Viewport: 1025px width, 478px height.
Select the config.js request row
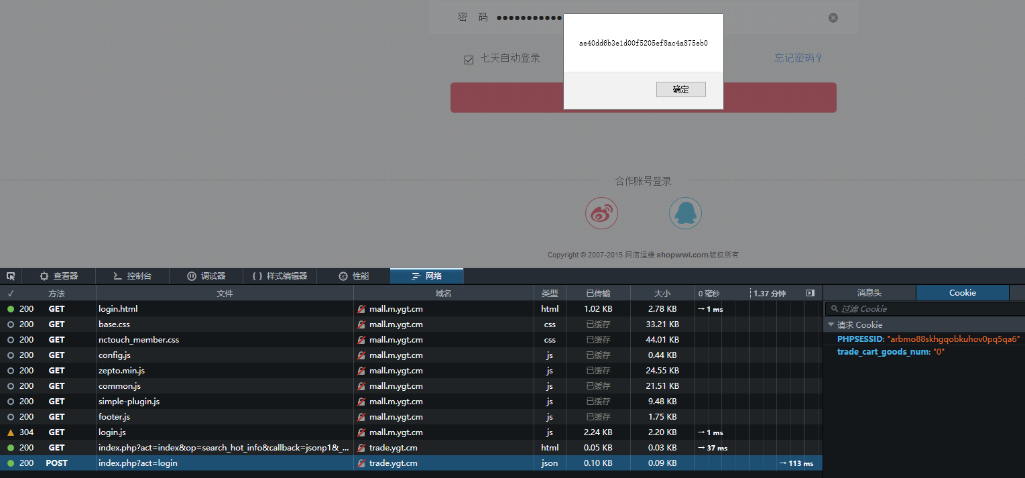point(411,355)
